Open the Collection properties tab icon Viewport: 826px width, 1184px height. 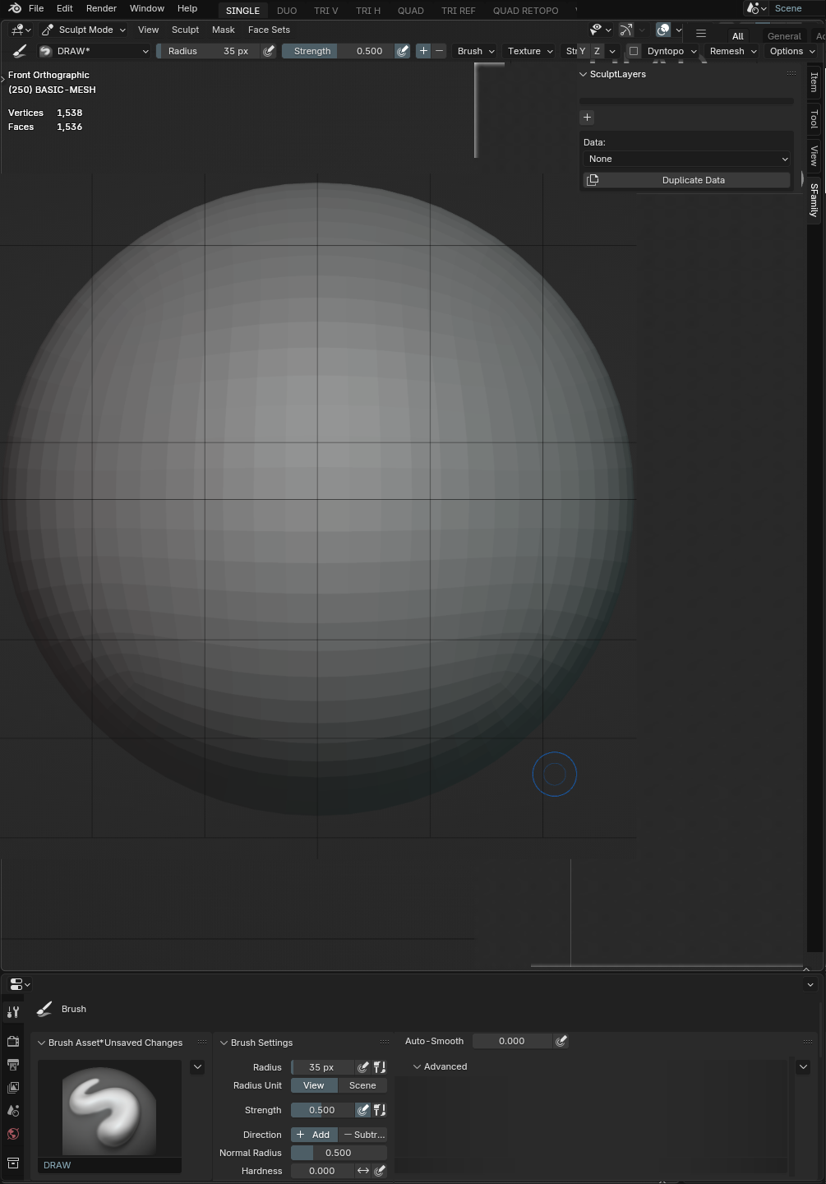[x=13, y=1163]
